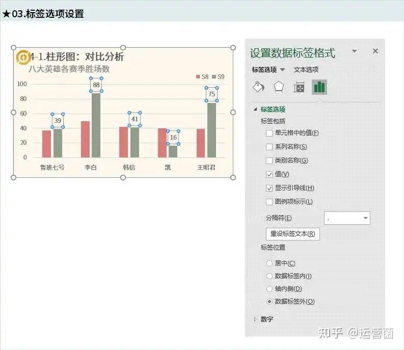Expand the 数字 section
This screenshot has width=404, height=350.
click(x=255, y=319)
